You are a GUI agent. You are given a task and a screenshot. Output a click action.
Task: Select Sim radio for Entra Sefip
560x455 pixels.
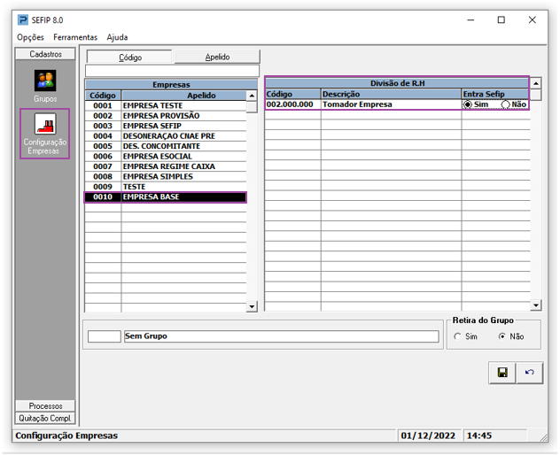point(469,104)
